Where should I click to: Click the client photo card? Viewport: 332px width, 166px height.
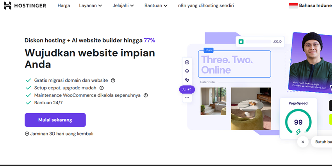point(311,62)
